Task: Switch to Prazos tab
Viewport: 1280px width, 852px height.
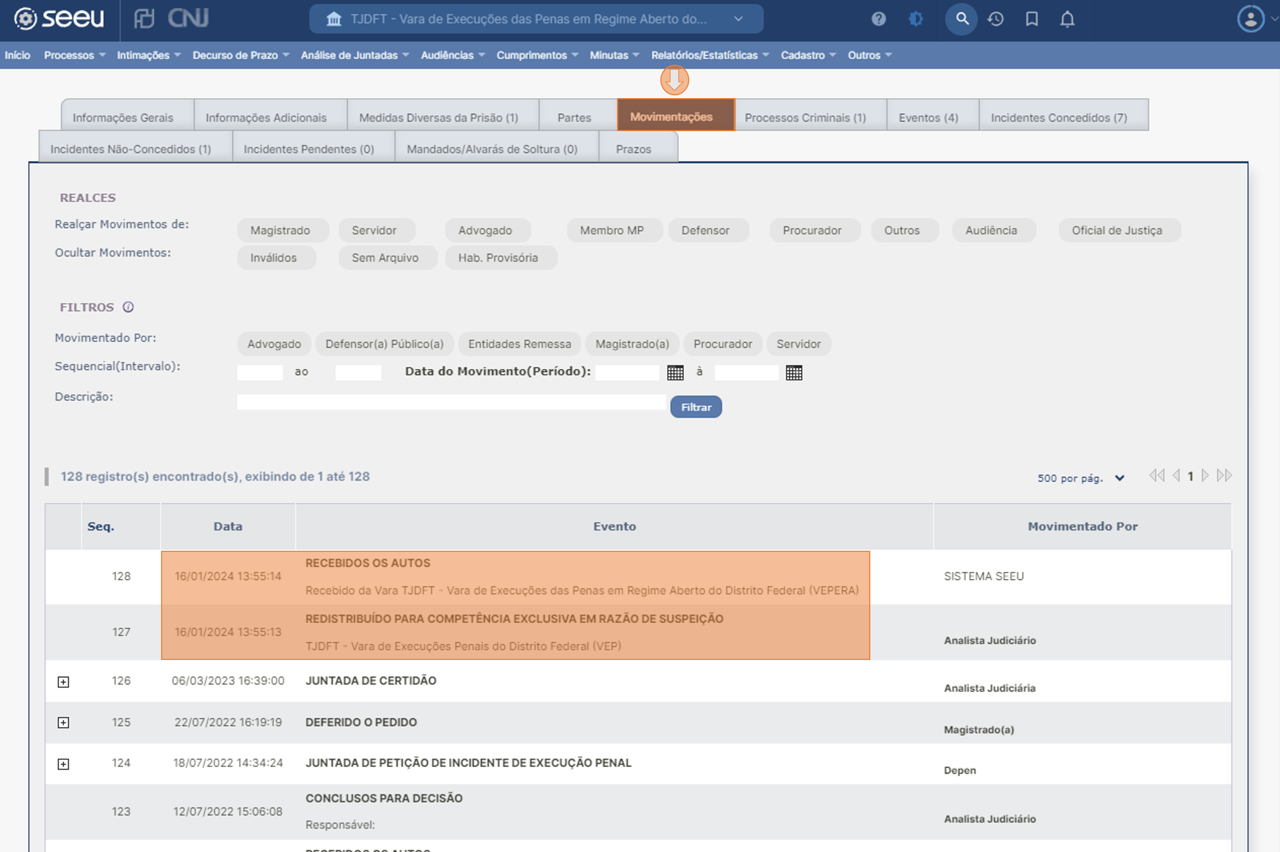Action: 638,147
